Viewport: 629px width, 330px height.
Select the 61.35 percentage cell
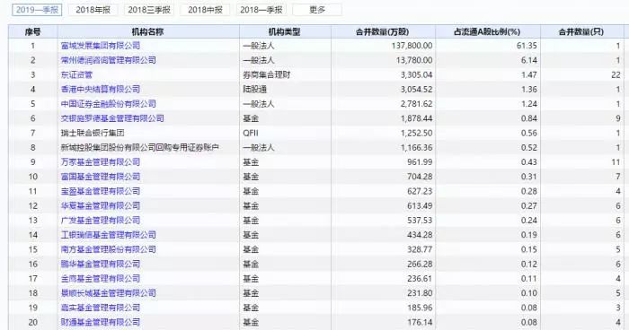527,46
